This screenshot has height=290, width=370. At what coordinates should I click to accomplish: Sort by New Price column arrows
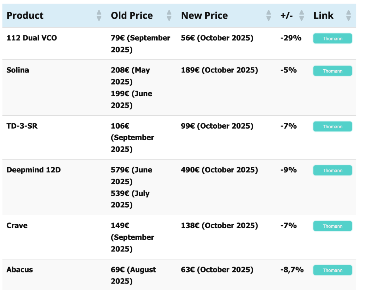[269, 15]
